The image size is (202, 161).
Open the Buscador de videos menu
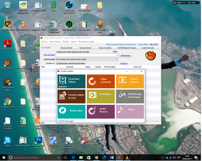pos(87,42)
